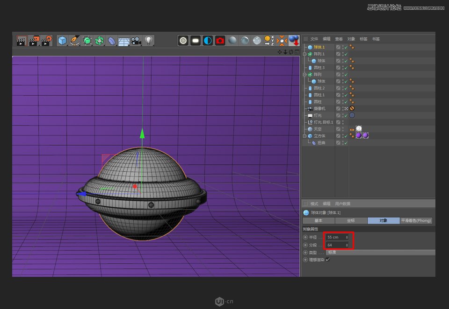Switch to the 坐标 tab in attributes
Viewport: 449px width, 309px height.
[351, 220]
